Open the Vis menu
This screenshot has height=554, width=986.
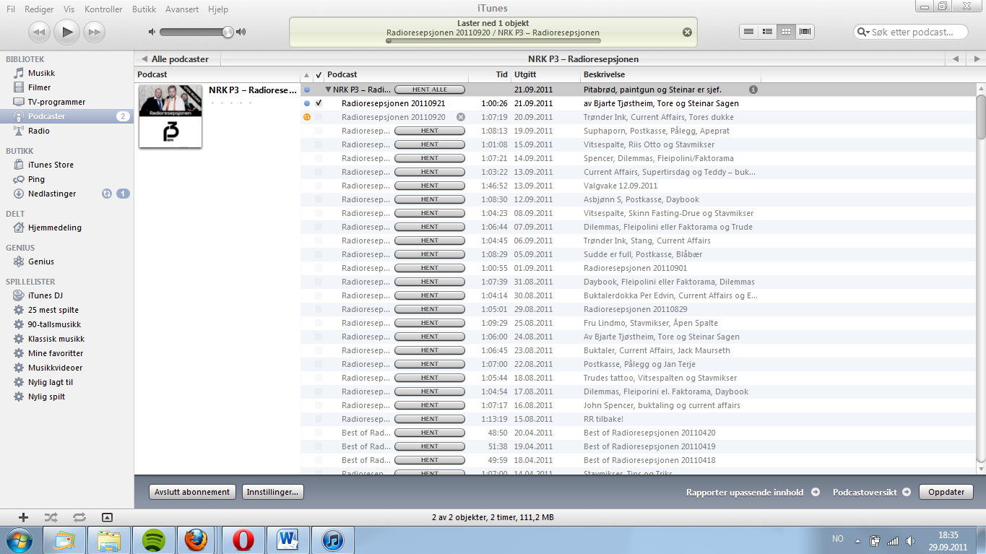pos(69,9)
